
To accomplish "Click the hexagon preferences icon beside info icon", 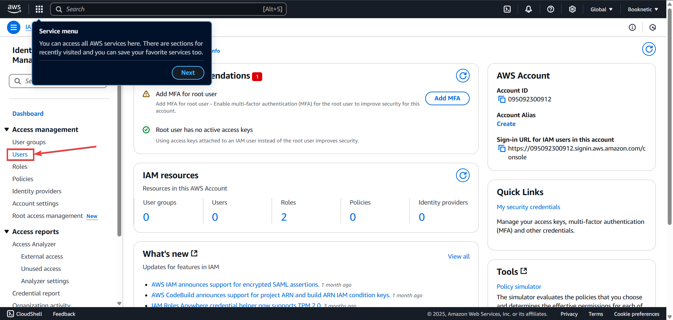I will coord(653,27).
